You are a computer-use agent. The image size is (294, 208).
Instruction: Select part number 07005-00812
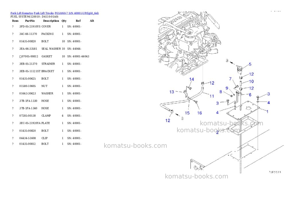pyautogui.click(x=30, y=57)
